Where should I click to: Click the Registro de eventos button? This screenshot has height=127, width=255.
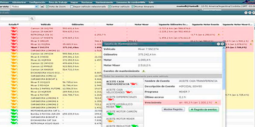204,110
